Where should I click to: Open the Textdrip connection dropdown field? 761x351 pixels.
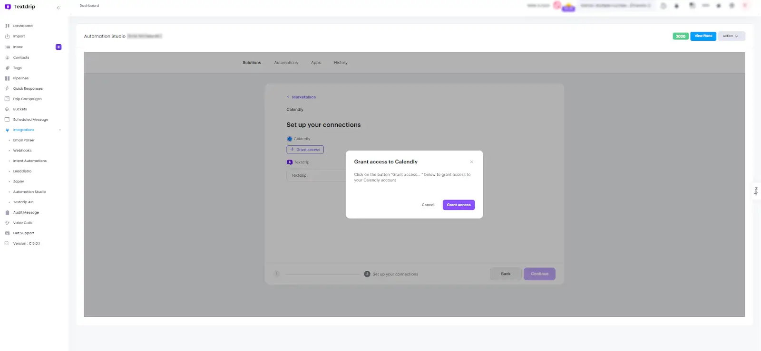[x=316, y=175]
